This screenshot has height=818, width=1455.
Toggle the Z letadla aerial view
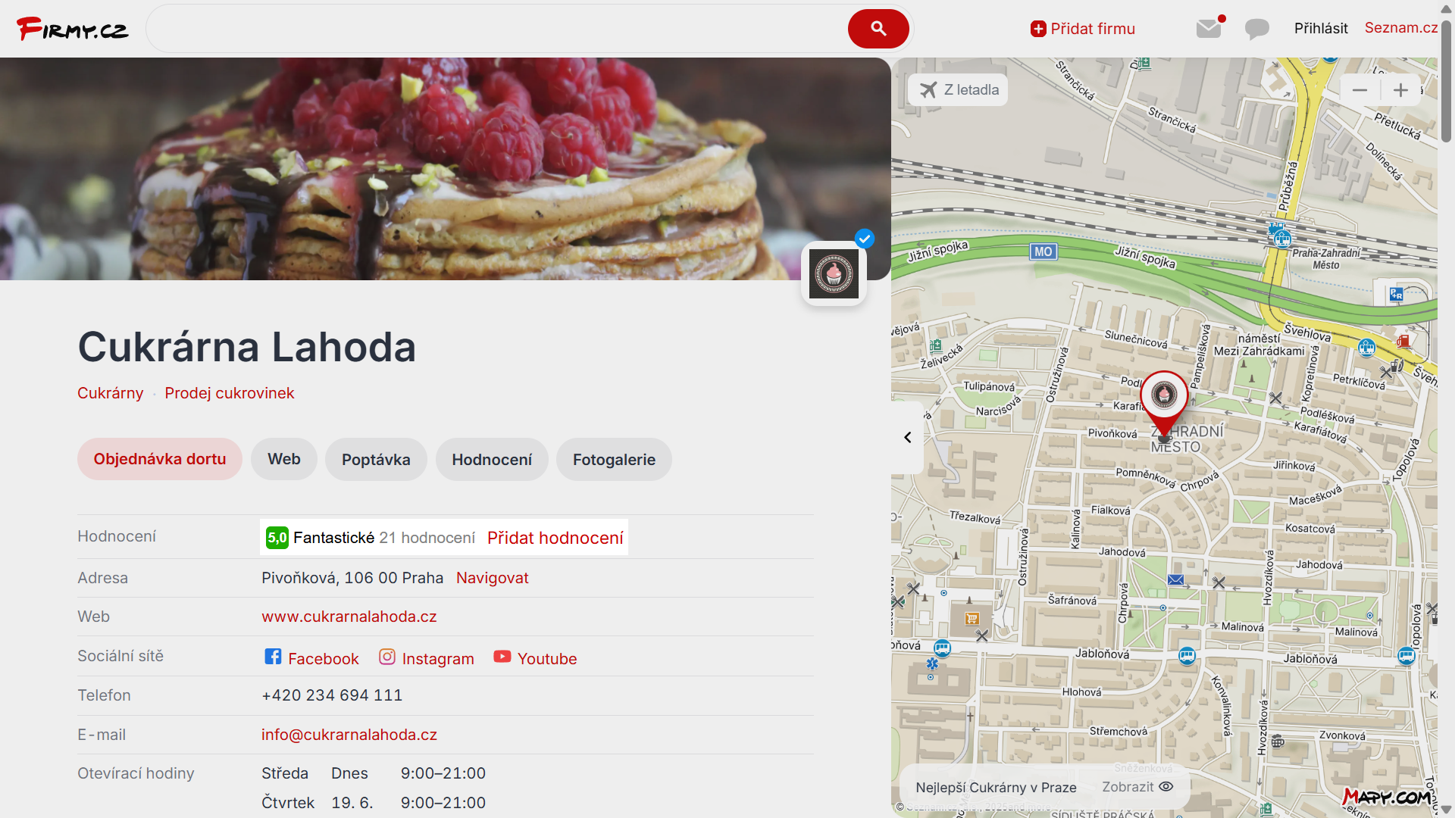(959, 89)
